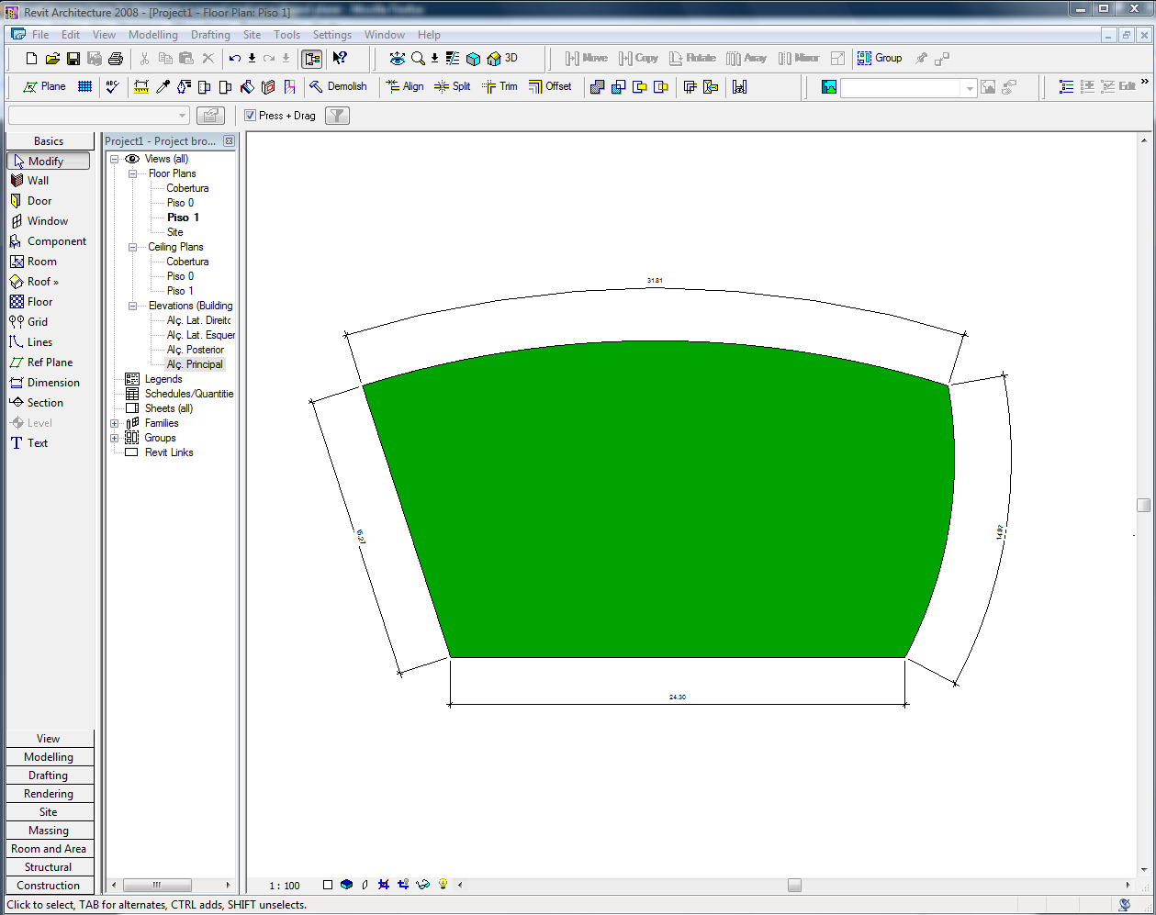Viewport: 1156px width, 915px height.
Task: Toggle the Project Browser button in toolbar
Action: pos(312,59)
